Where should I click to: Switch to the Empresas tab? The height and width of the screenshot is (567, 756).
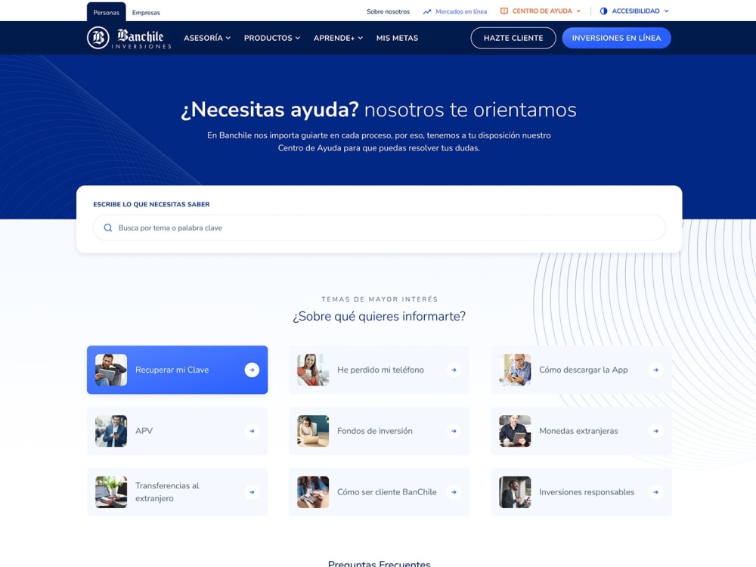coord(146,13)
